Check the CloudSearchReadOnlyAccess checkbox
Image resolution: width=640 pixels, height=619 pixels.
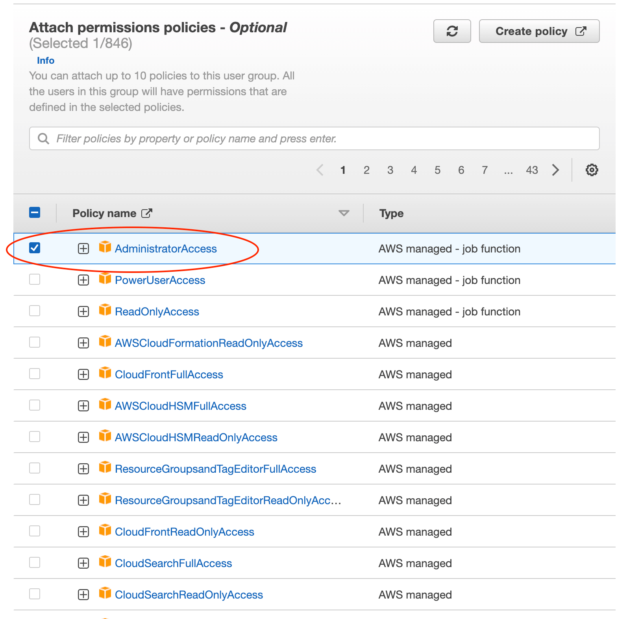(x=35, y=594)
